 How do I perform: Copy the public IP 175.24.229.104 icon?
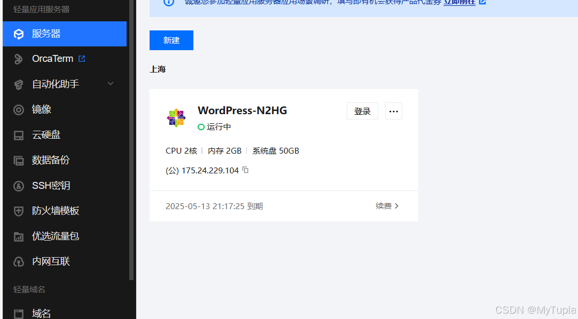246,170
